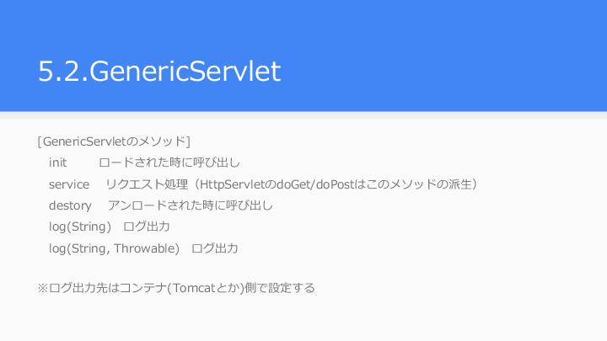The height and width of the screenshot is (341, 607).
Task: Click the log(String) method name
Action: tap(80, 226)
